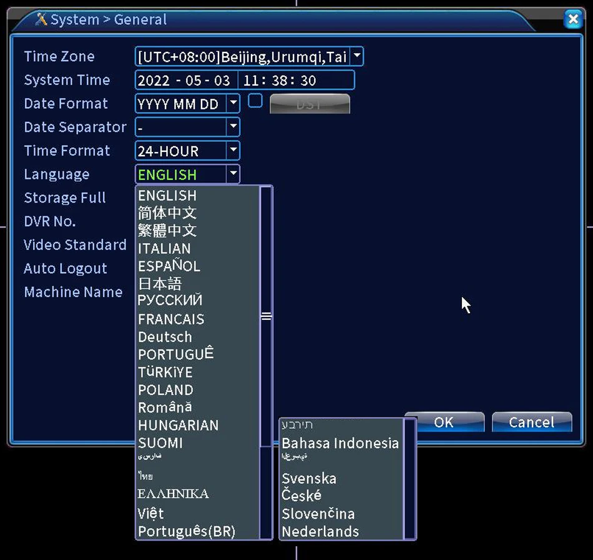Open the Date Format dropdown

click(233, 104)
